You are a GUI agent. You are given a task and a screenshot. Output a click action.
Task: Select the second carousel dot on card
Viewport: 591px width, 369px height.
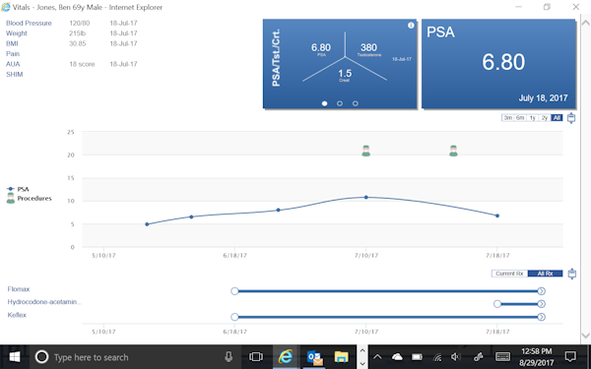[x=340, y=103]
